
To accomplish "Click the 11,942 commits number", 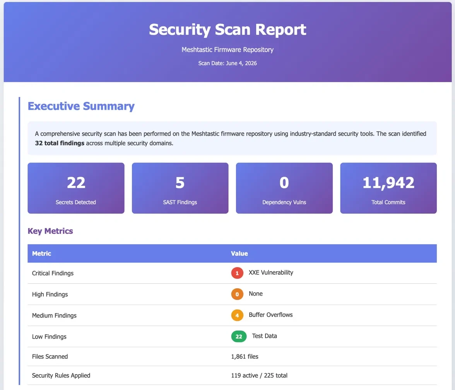I will pyautogui.click(x=388, y=183).
